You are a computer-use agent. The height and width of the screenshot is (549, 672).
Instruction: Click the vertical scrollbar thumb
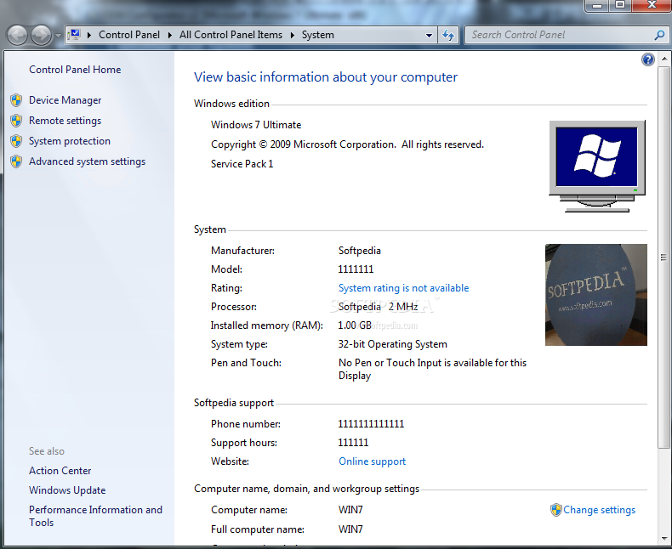tap(663, 257)
